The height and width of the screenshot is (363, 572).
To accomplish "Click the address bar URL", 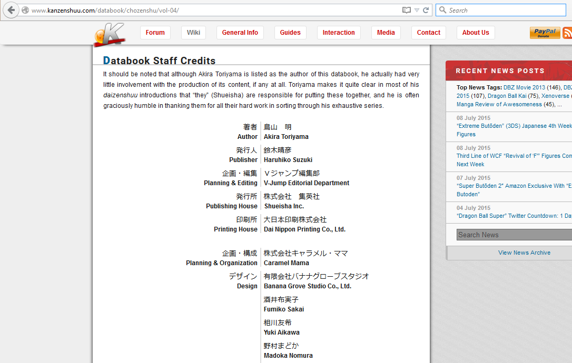I will pos(105,10).
